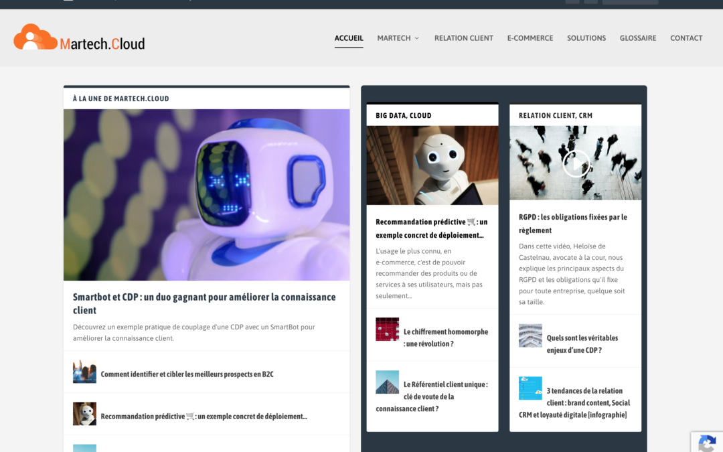
Task: Click blue infographic thumbnail for 3 tendances
Action: point(530,388)
